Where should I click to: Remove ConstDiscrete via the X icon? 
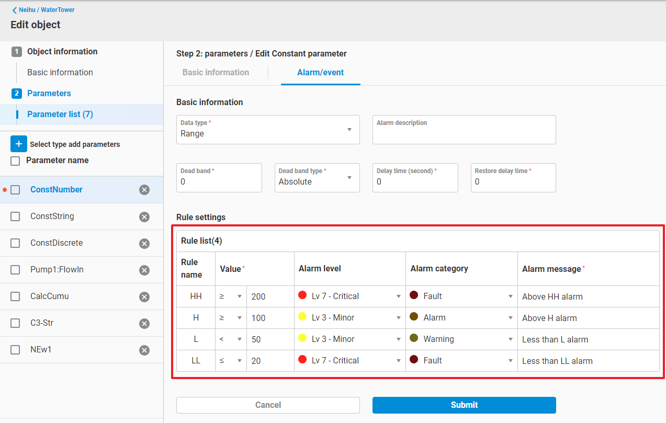(x=144, y=243)
